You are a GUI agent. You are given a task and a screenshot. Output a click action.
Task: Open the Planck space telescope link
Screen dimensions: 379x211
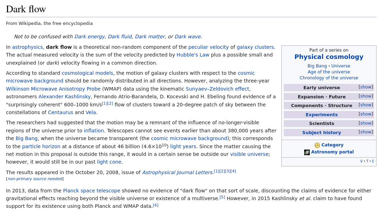(92, 191)
